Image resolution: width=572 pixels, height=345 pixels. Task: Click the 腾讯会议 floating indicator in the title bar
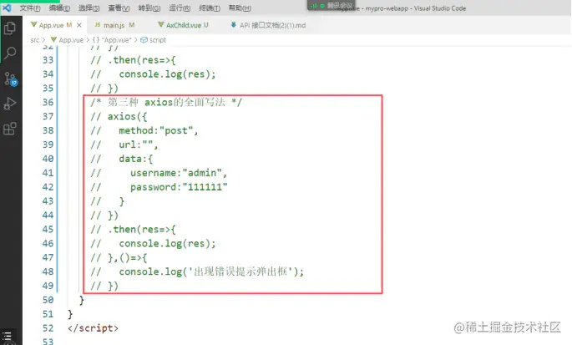pyautogui.click(x=332, y=6)
